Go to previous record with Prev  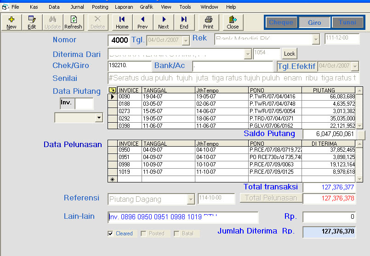142,23
